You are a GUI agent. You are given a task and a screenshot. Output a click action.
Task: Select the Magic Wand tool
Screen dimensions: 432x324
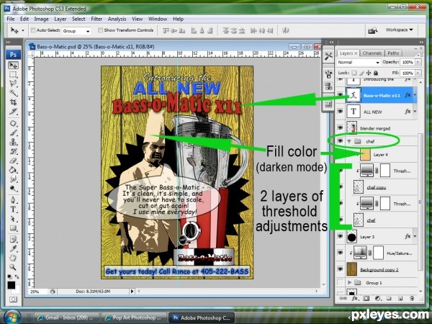pos(13,93)
